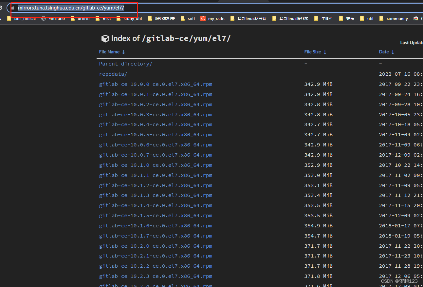Screen dimensions: 423x287
Task: Click the 371.8 MiB file size value
Action: point(318,276)
